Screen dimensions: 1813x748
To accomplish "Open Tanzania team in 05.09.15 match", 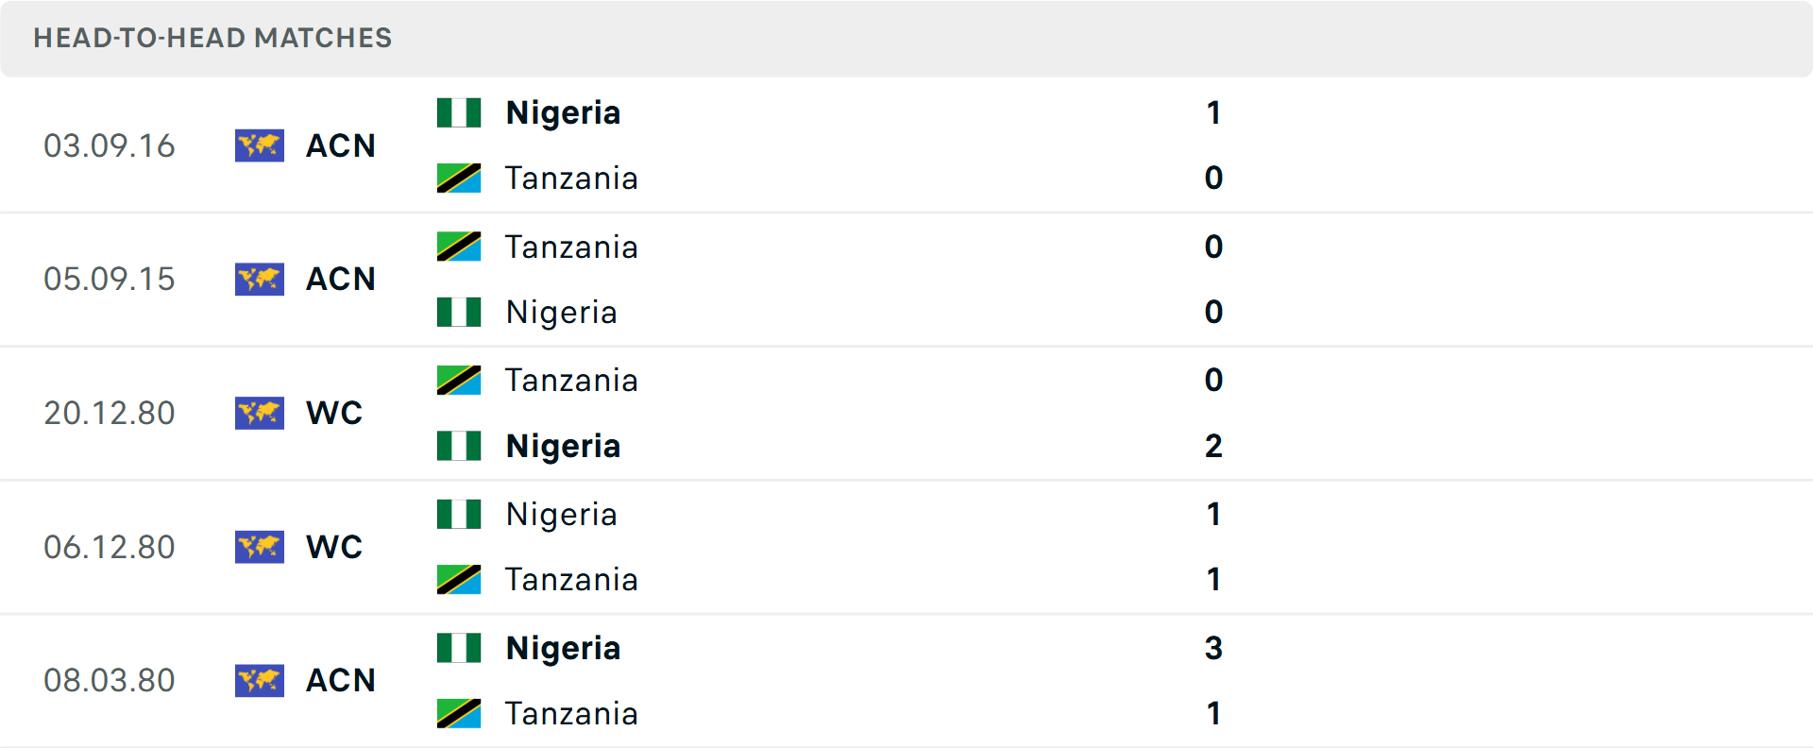I will (x=571, y=247).
